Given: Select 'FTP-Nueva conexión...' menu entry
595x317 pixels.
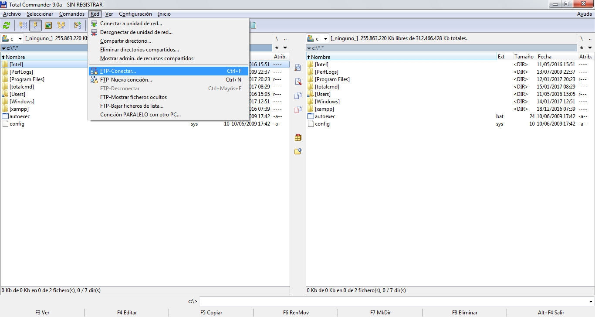Looking at the screenshot, I should (169, 80).
